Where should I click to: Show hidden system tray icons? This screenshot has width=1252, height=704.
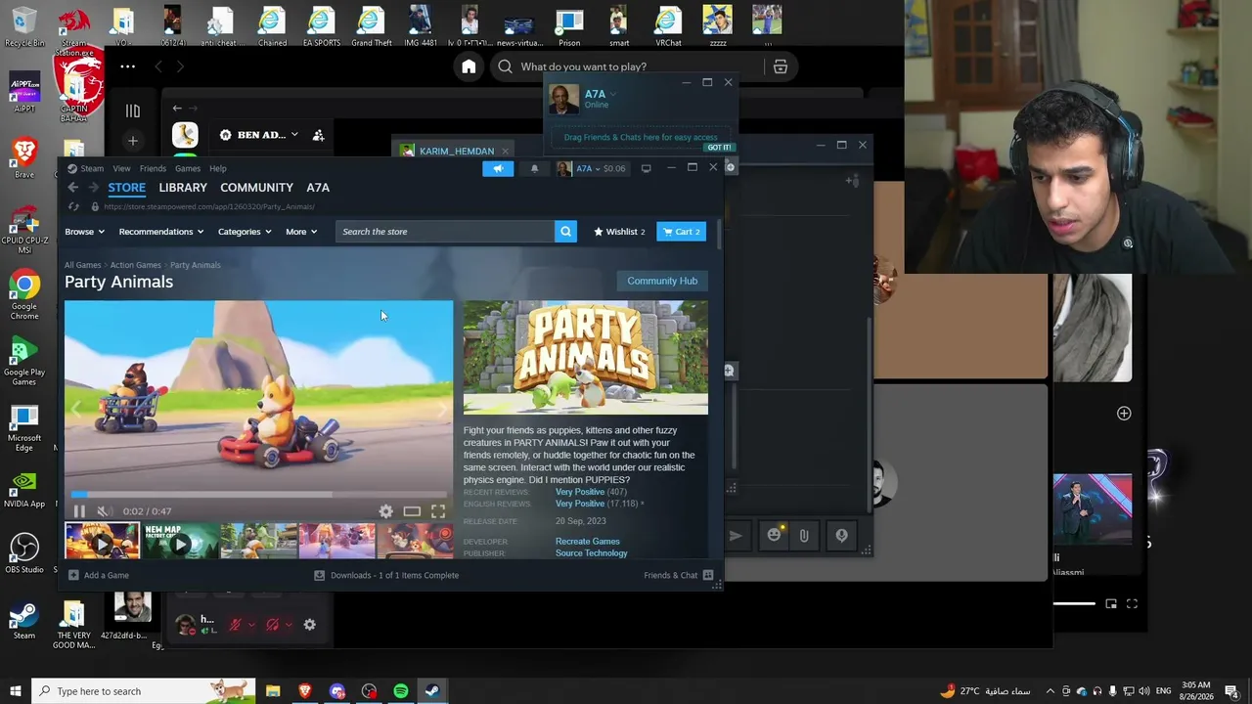[1051, 691]
